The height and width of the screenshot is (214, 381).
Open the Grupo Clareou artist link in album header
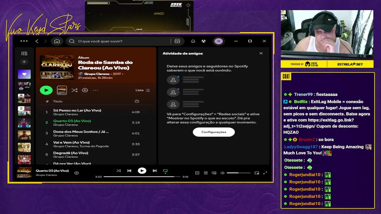pos(97,74)
